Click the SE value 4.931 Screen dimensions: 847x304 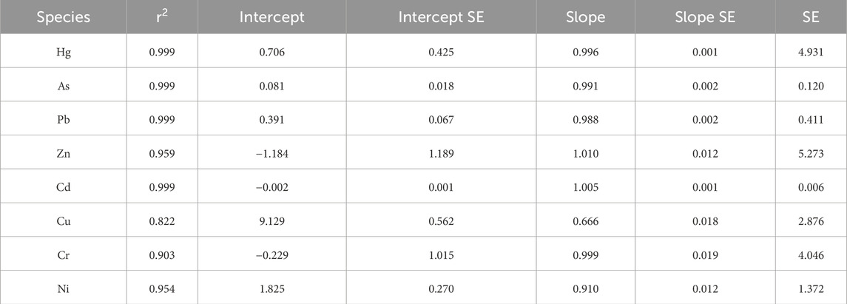point(810,50)
